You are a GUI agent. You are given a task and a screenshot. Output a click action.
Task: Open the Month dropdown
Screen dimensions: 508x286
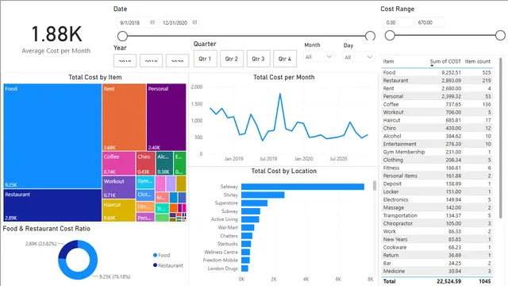[x=319, y=56]
